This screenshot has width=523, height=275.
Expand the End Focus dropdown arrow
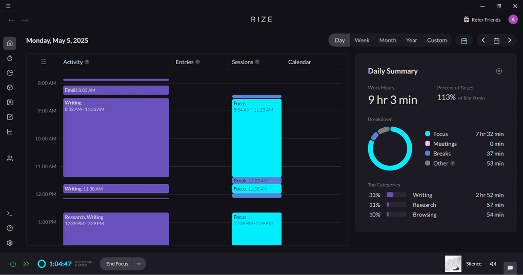(x=139, y=264)
